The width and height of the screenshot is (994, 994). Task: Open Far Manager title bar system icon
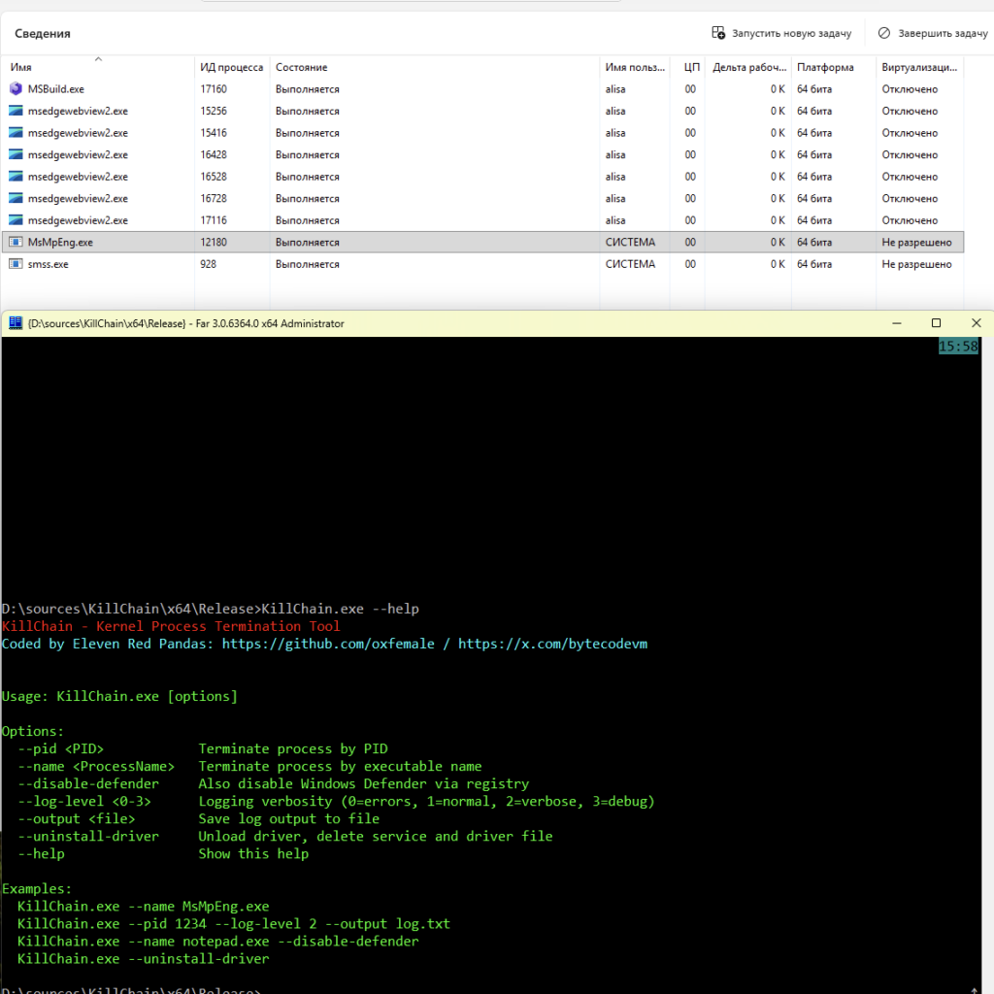15,323
